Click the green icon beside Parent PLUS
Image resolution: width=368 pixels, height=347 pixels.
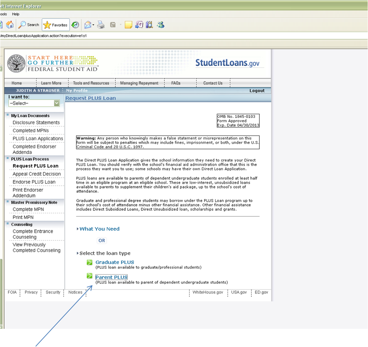[89, 276]
